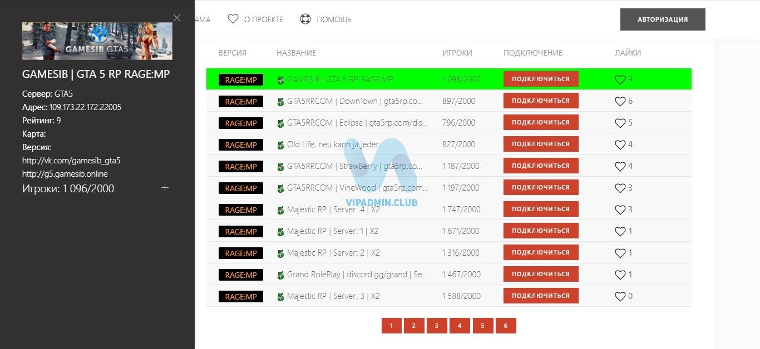The image size is (760, 349).
Task: Select the GTA5RP.COM | DownTown server name
Action: pos(355,101)
